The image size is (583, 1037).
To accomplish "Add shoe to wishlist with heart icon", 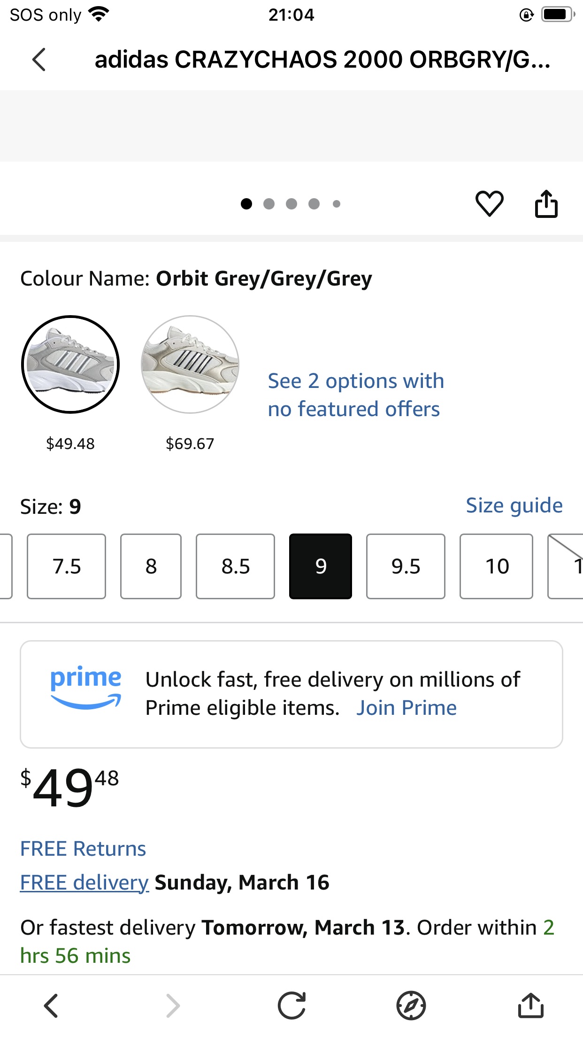I will coord(489,204).
